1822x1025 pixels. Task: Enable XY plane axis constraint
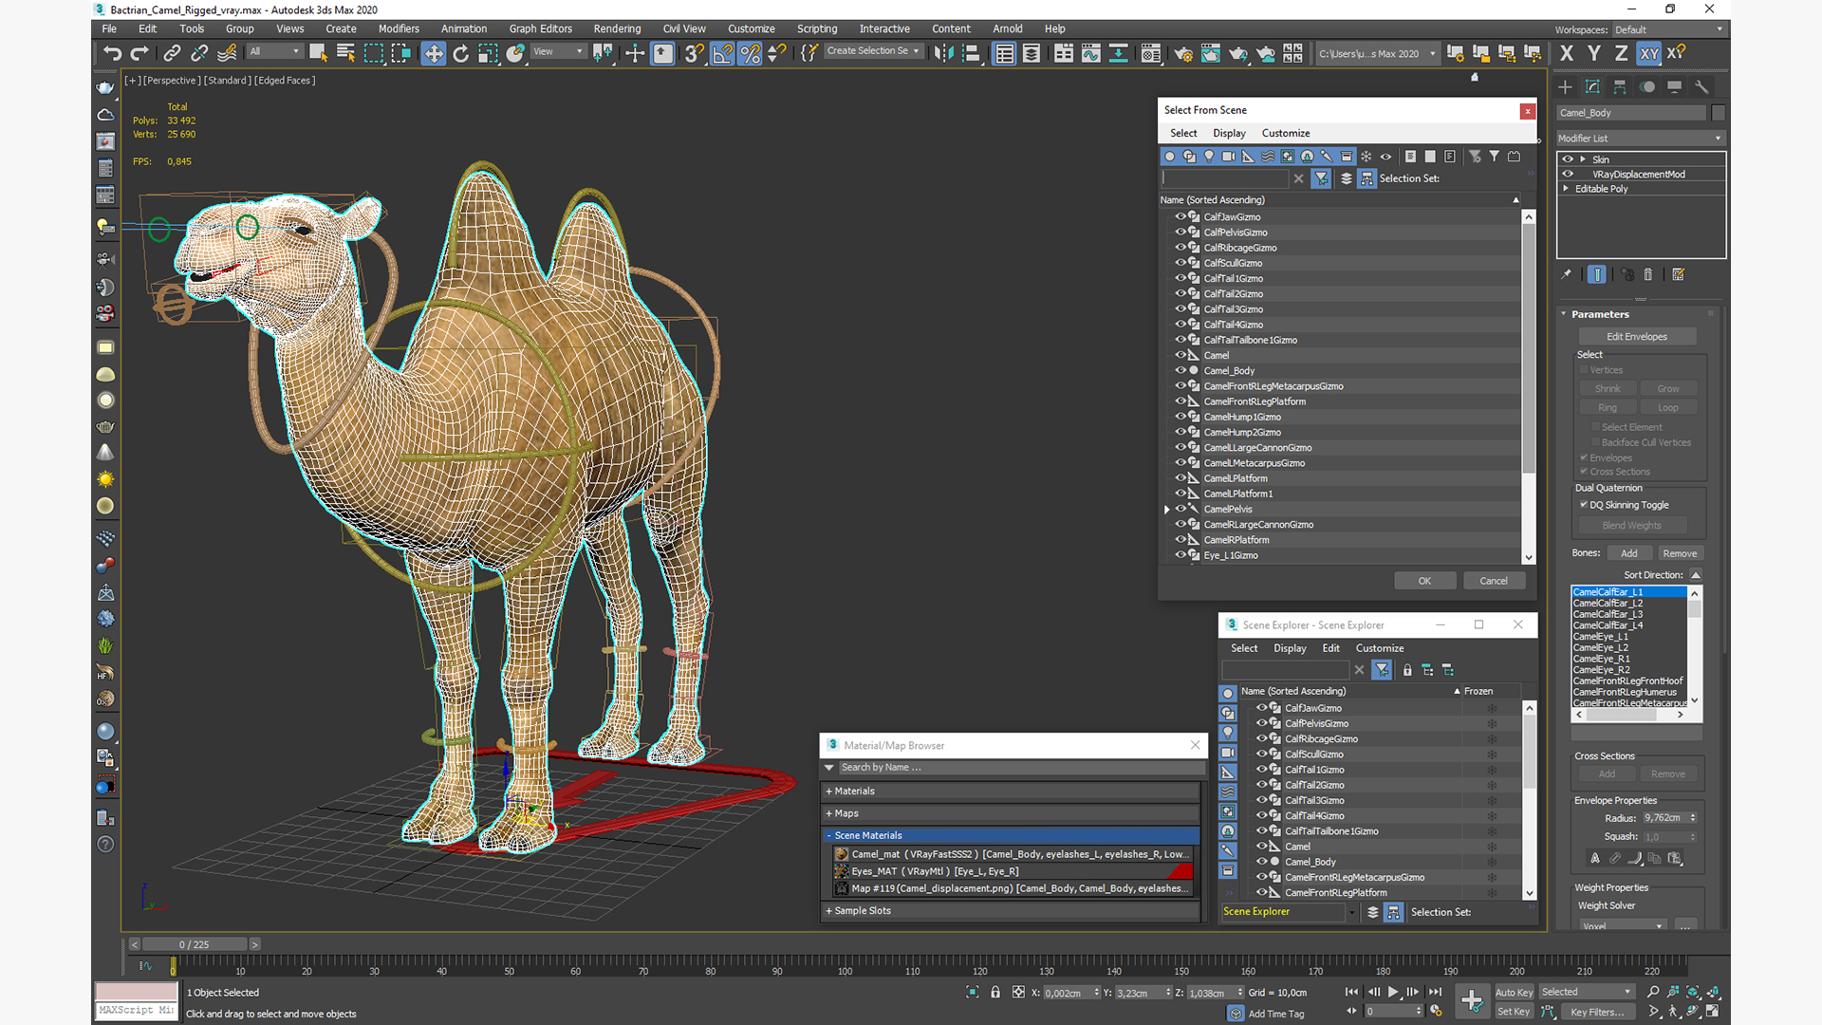[x=1649, y=53]
